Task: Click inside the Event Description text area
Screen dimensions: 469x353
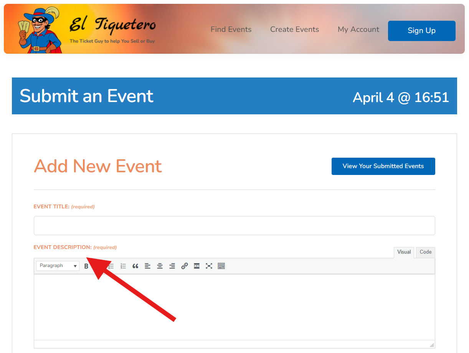Action: click(234, 307)
